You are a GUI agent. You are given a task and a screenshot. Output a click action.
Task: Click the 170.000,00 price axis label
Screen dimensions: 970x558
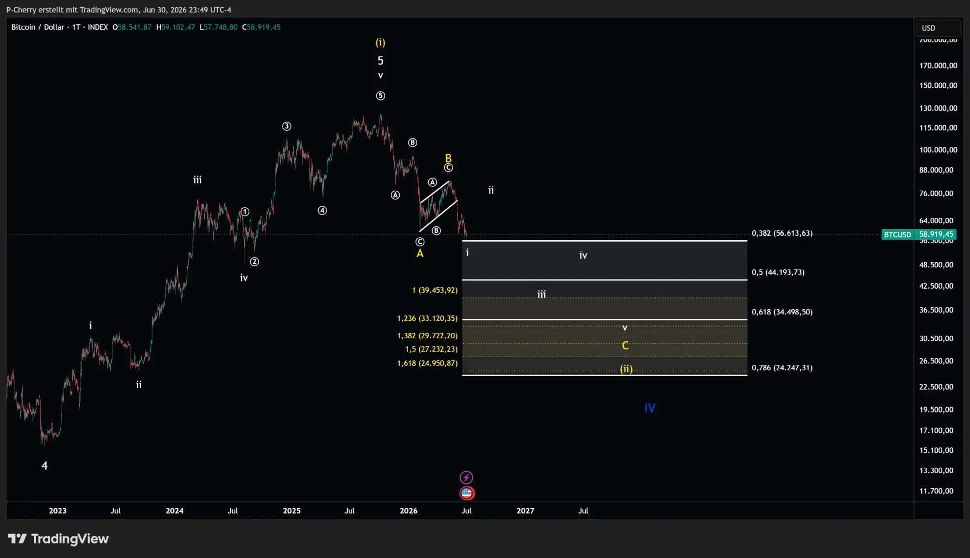938,66
